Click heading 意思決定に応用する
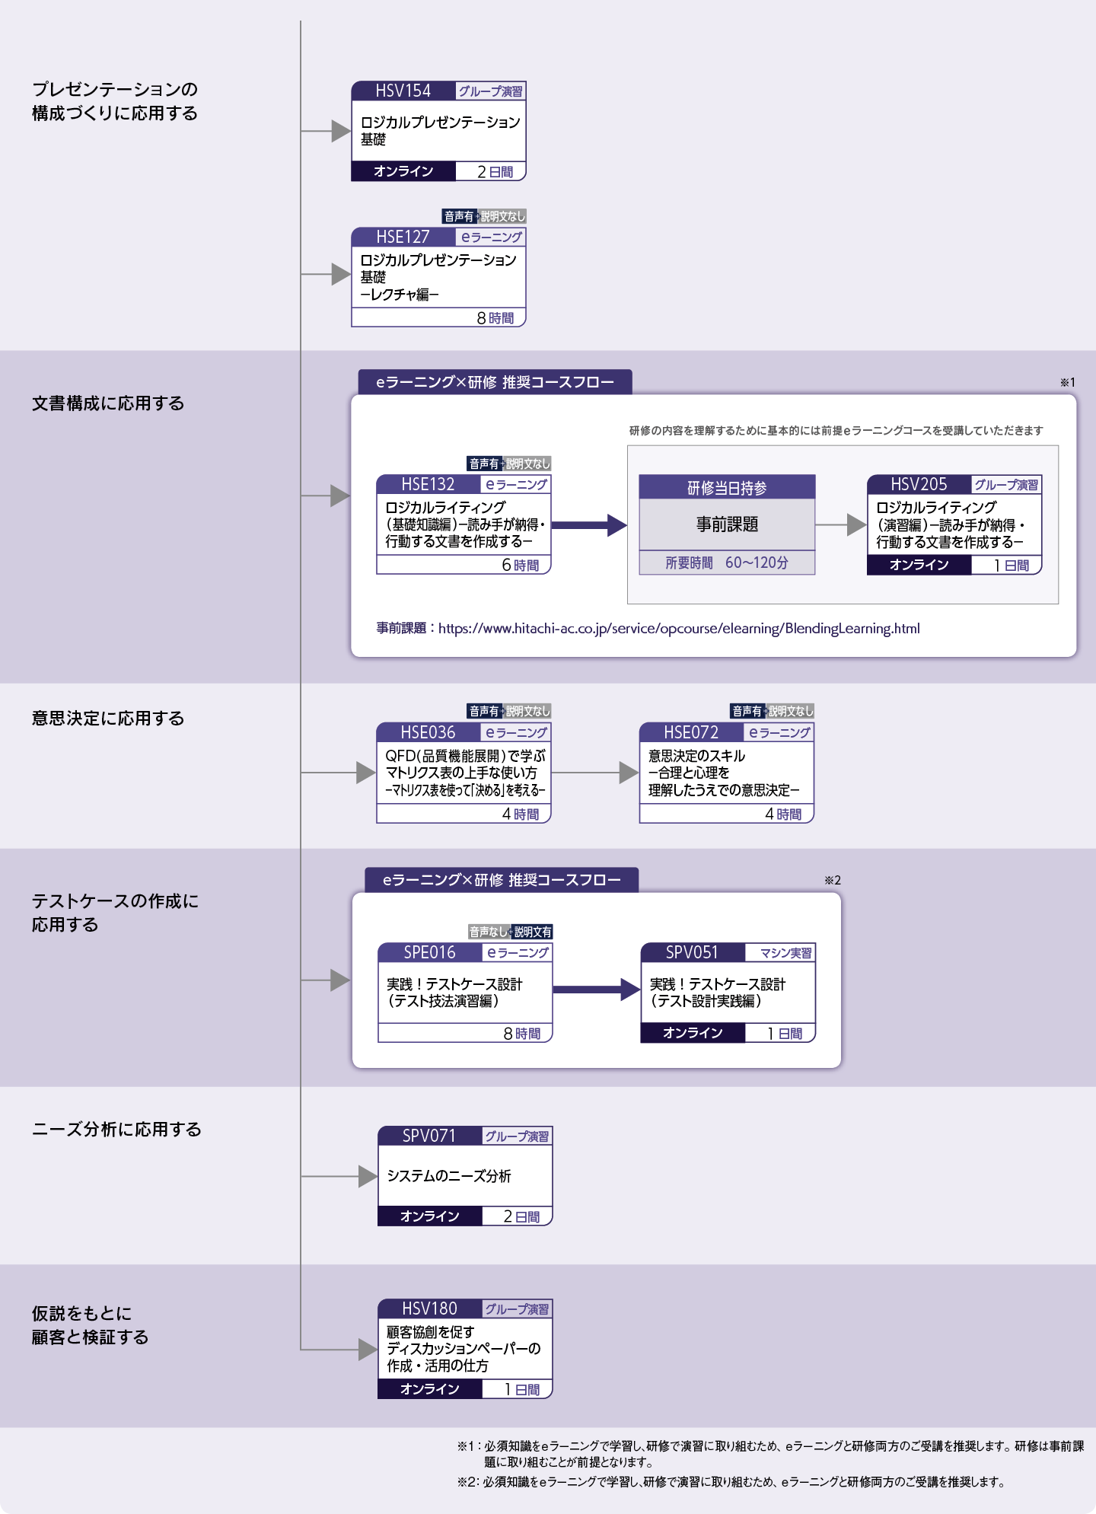Viewport: 1096px width, 1514px height. 108,719
